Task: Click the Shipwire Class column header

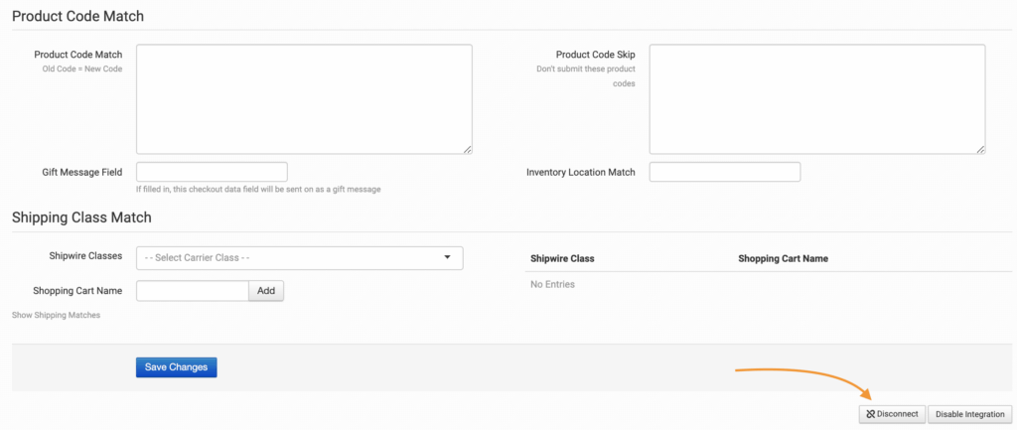Action: [x=562, y=258]
